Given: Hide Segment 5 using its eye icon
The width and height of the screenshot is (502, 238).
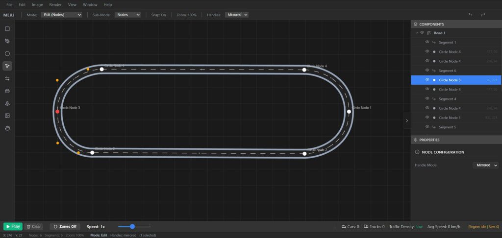Looking at the screenshot, I should tap(427, 127).
